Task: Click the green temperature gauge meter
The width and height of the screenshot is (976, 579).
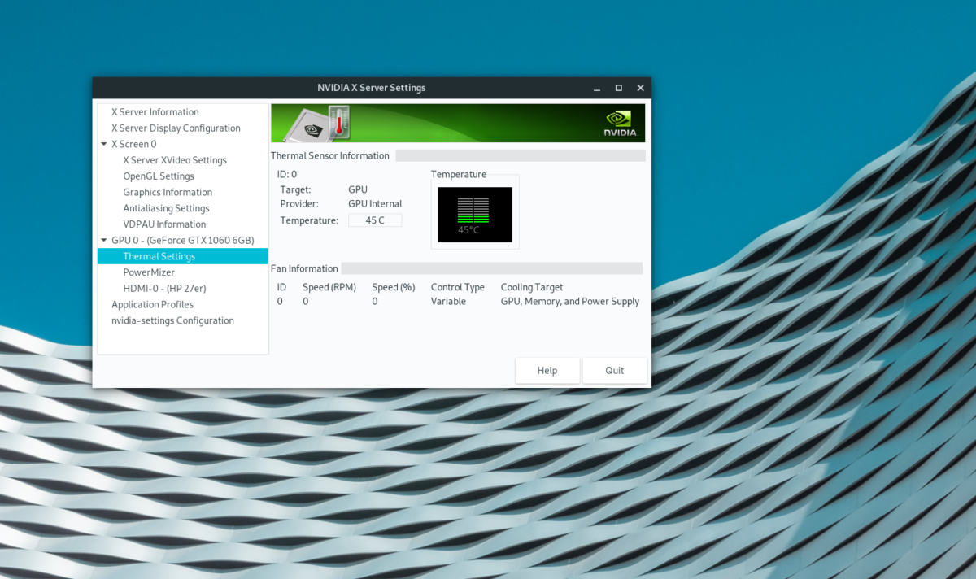Action: pos(475,215)
